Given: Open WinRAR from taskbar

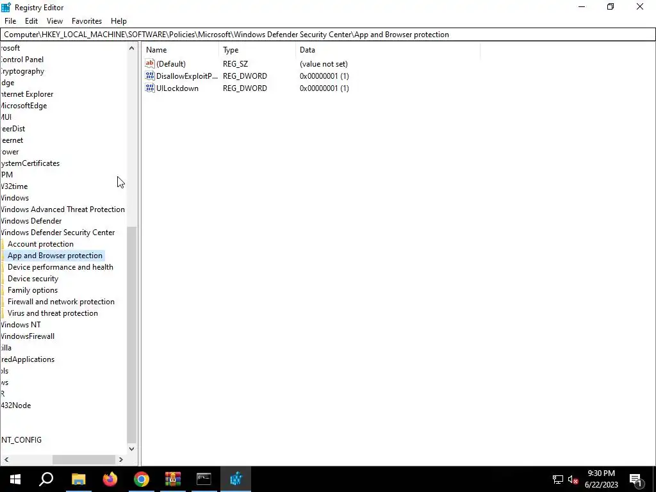Looking at the screenshot, I should (x=173, y=479).
